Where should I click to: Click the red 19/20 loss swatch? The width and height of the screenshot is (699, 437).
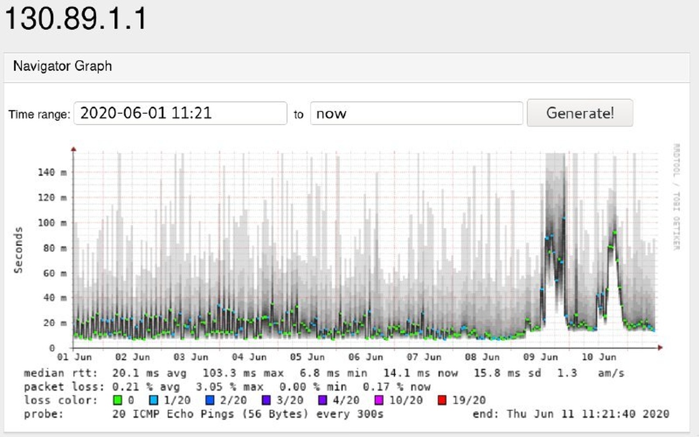[442, 400]
